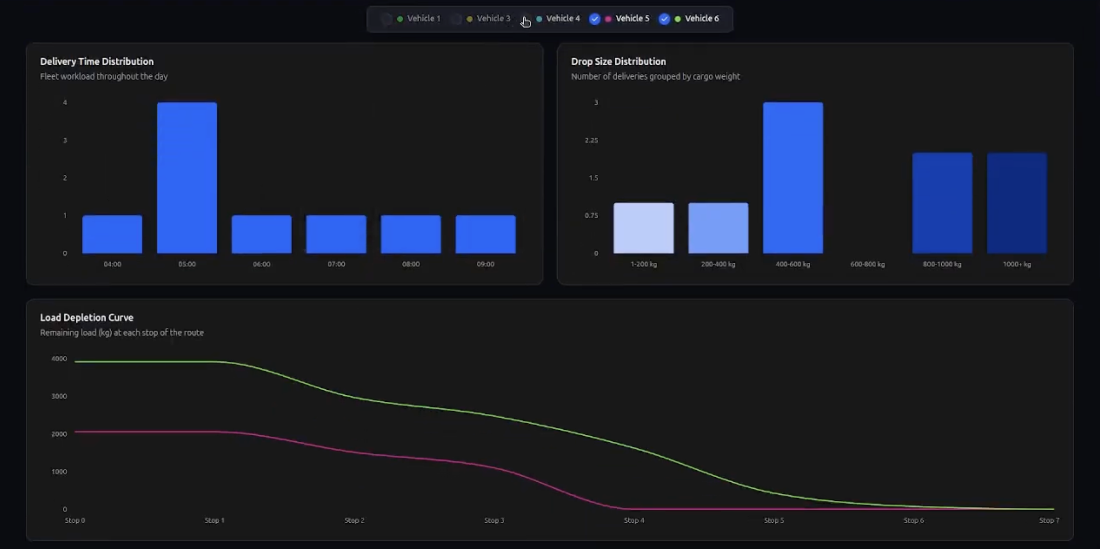Click the Drop Size Distribution heading

(x=618, y=61)
